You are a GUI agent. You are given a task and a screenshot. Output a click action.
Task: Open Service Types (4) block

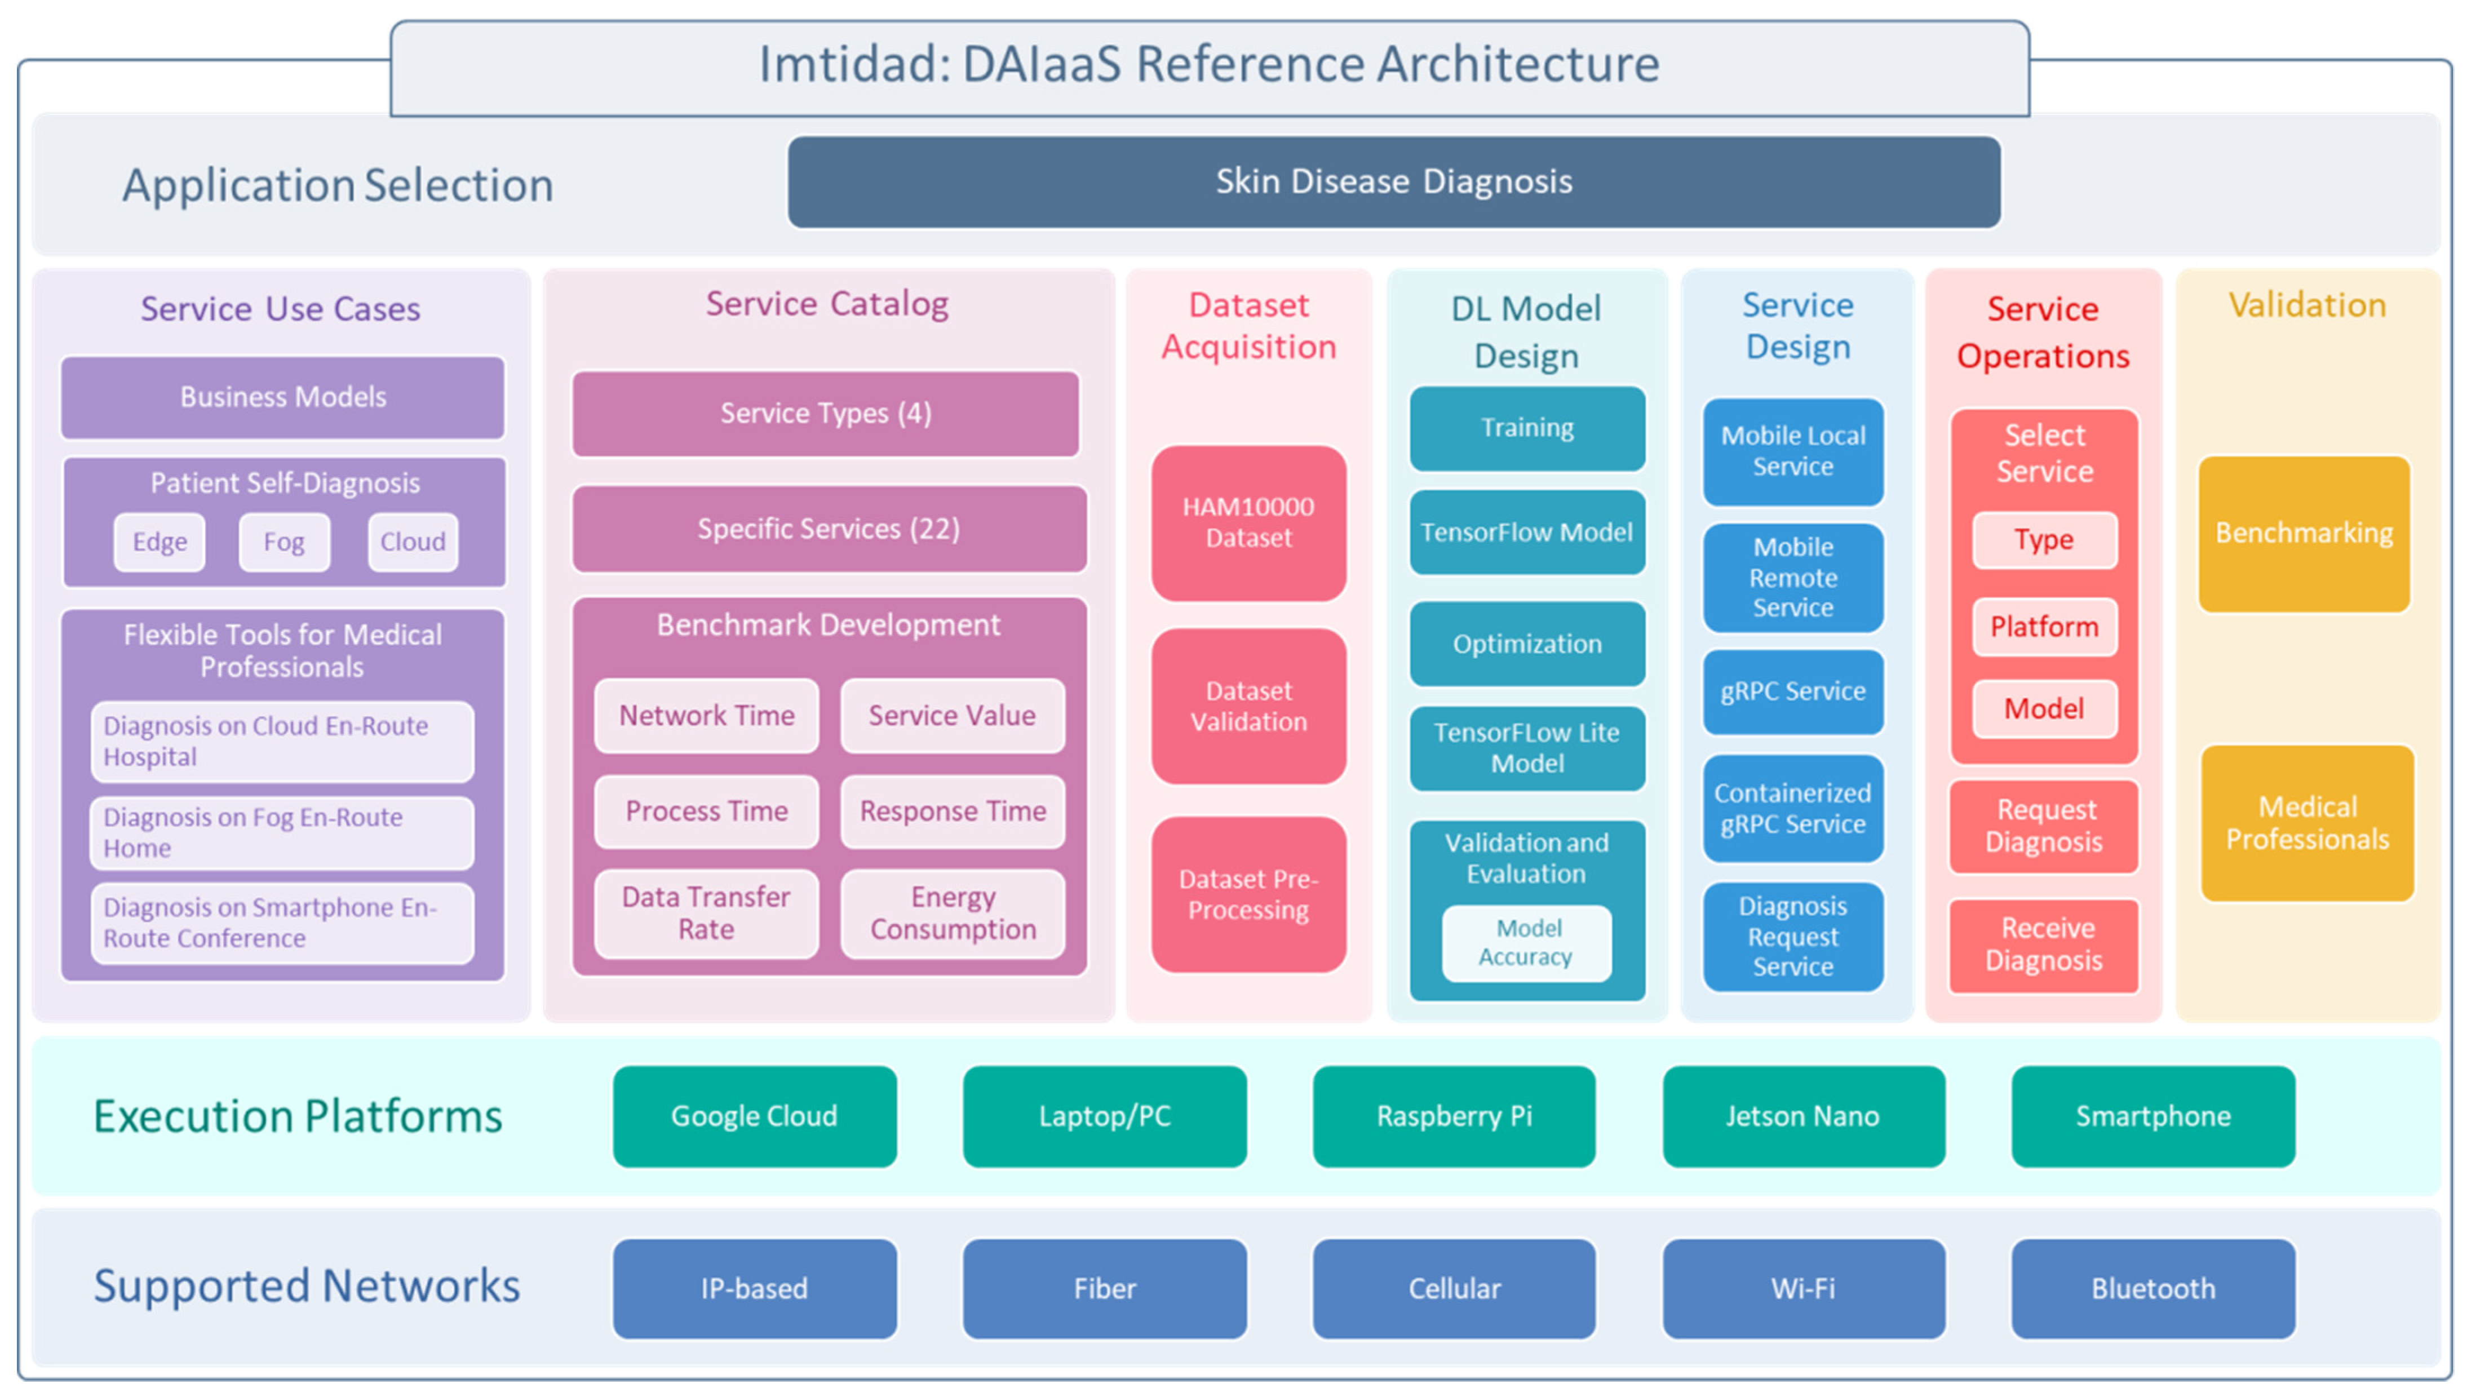[x=825, y=414]
